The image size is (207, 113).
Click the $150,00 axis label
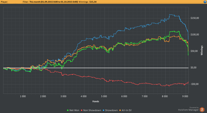[195, 18]
